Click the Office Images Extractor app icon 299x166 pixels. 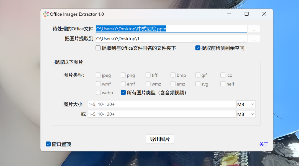point(46,14)
